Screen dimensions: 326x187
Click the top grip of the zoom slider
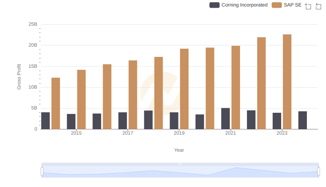(180, 164)
